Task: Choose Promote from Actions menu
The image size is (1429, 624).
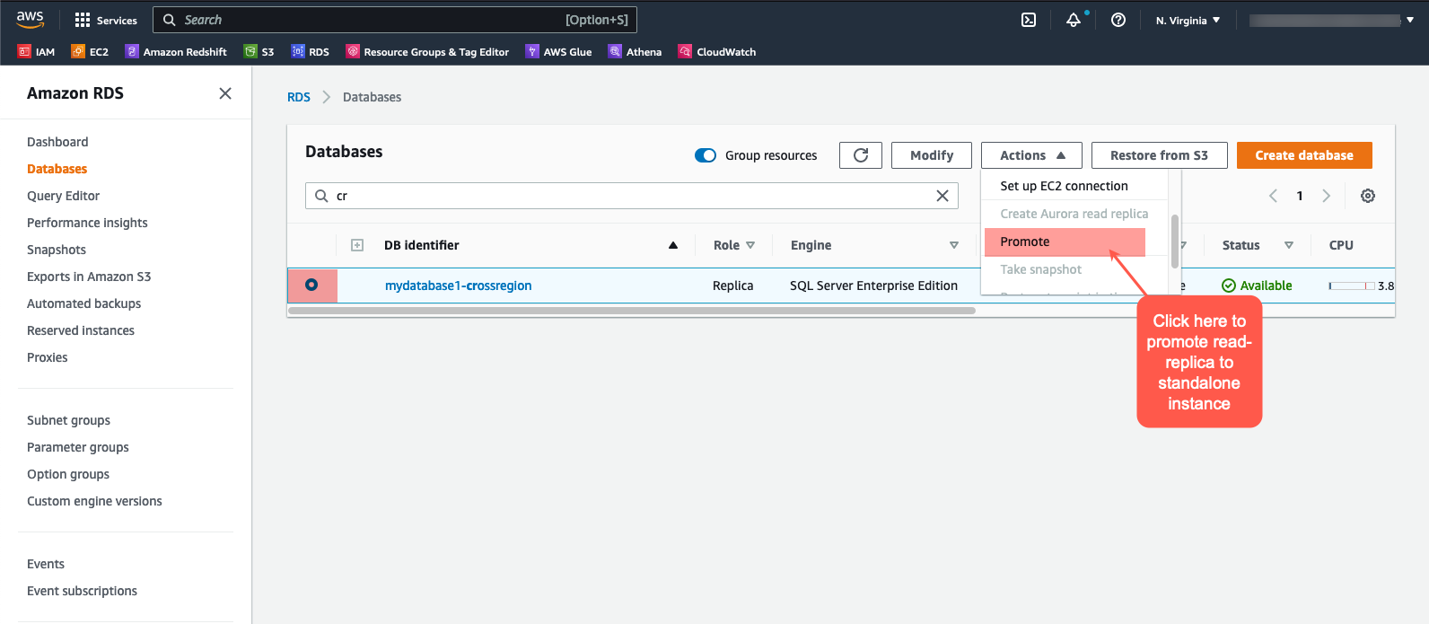Action: (1065, 242)
